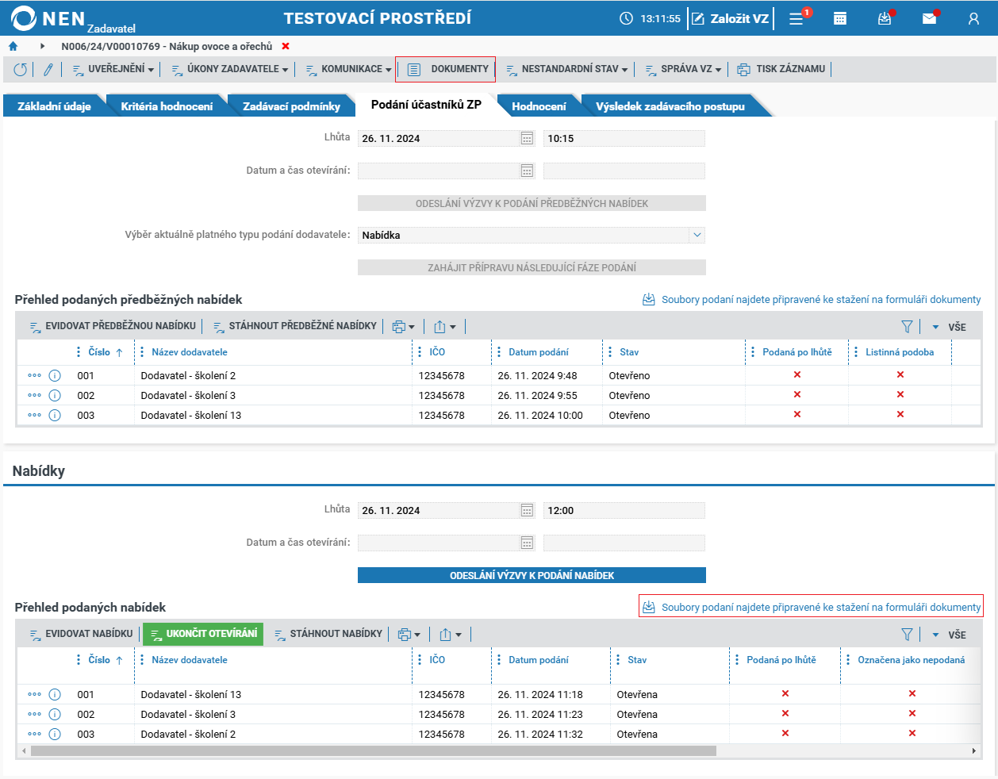Show info for nabídka 002 Dodavatel - školení 3

pos(55,715)
